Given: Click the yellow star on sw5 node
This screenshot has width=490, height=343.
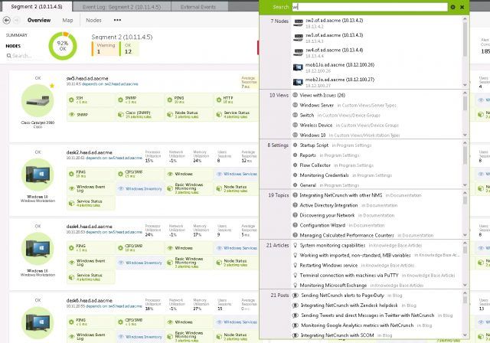Looking at the screenshot, I should coord(52,86).
